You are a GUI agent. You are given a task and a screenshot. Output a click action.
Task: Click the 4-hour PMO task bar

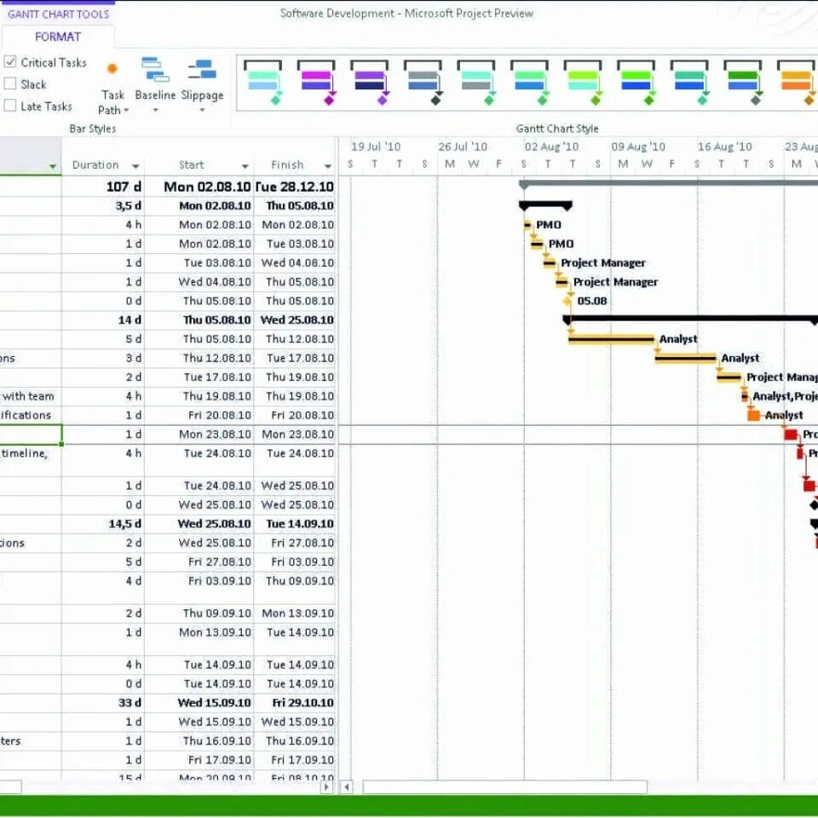point(527,225)
